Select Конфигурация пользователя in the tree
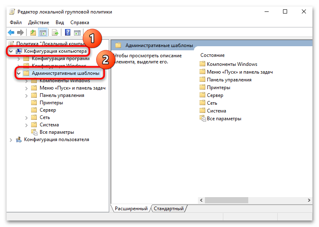The height and width of the screenshot is (227, 319). pos(56,139)
